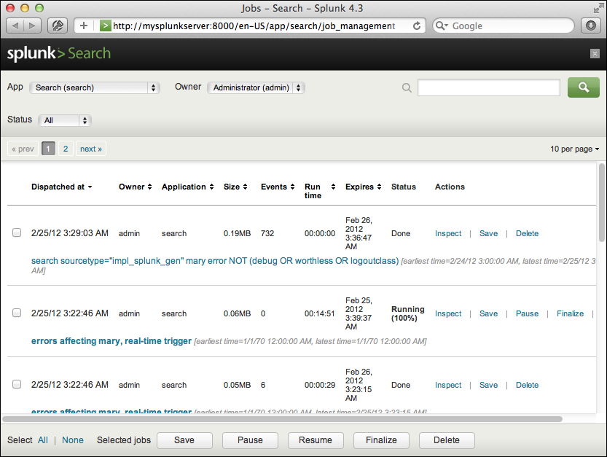Enter full screen with the window expand icon
The height and width of the screenshot is (457, 607).
tap(598, 8)
